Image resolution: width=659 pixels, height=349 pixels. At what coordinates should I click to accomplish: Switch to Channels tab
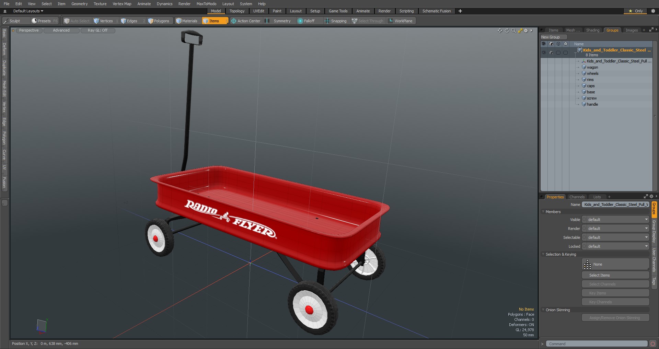[577, 197]
